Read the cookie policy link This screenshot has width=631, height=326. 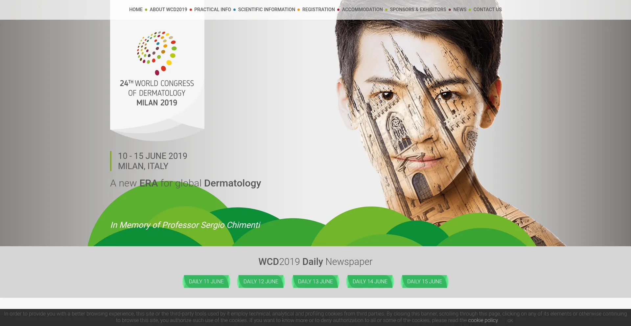483,320
